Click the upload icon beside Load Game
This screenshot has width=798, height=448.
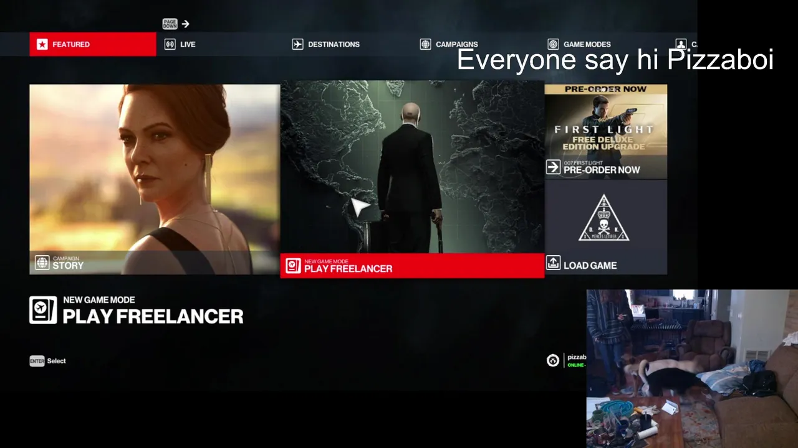pos(553,263)
